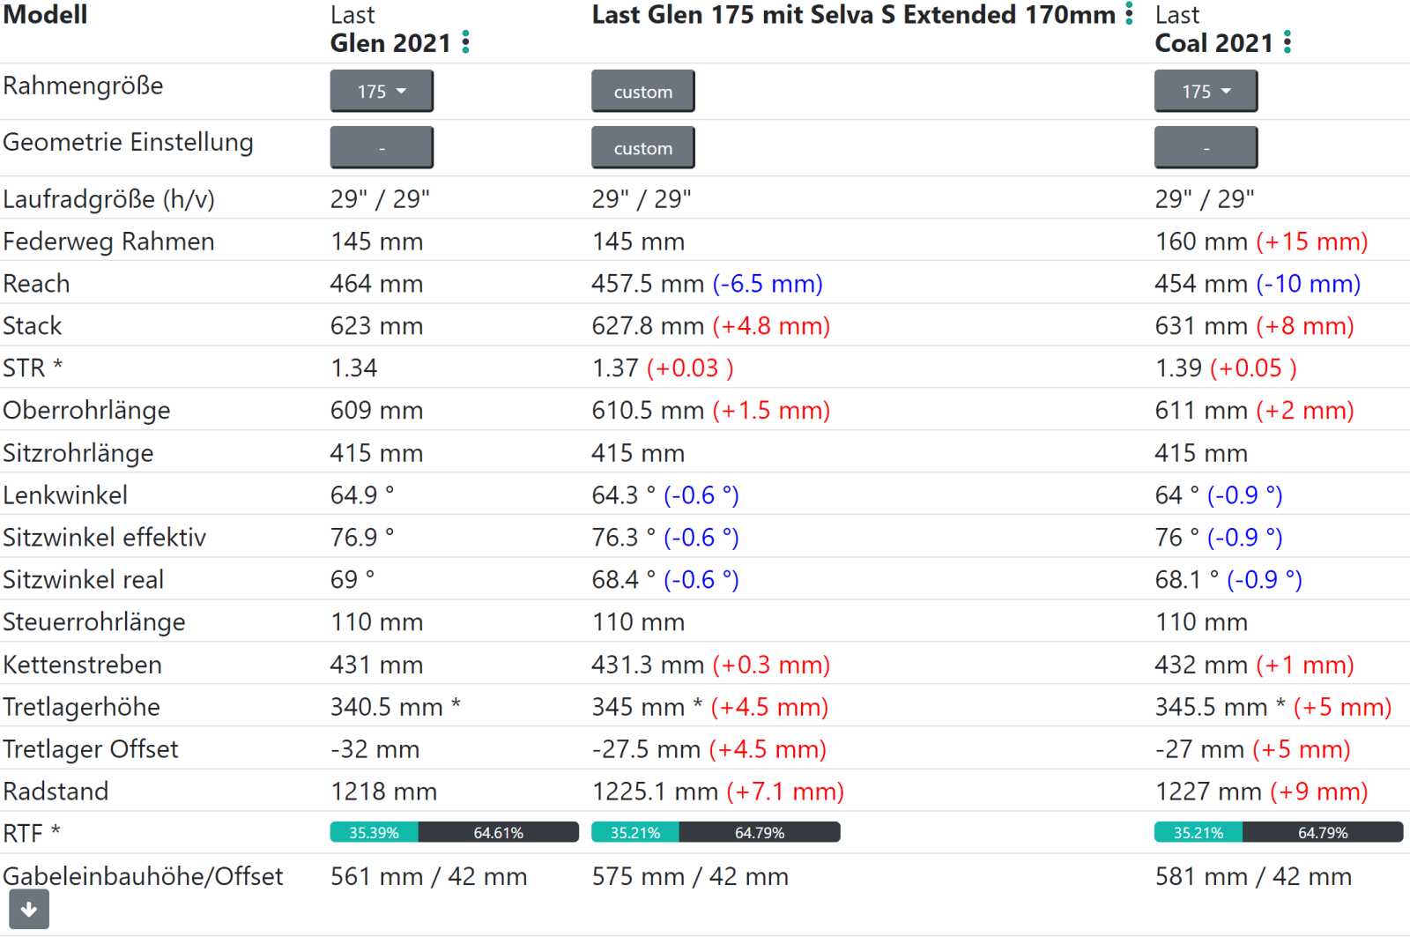The width and height of the screenshot is (1410, 937).
Task: Open Coal 2021 Geometrie Einstellung dash selector
Action: click(1206, 148)
